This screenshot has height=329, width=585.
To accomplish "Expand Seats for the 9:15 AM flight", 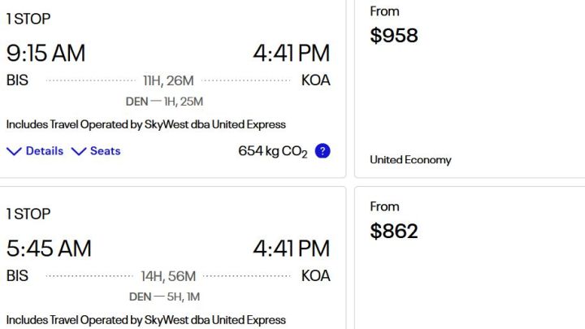I will point(96,151).
